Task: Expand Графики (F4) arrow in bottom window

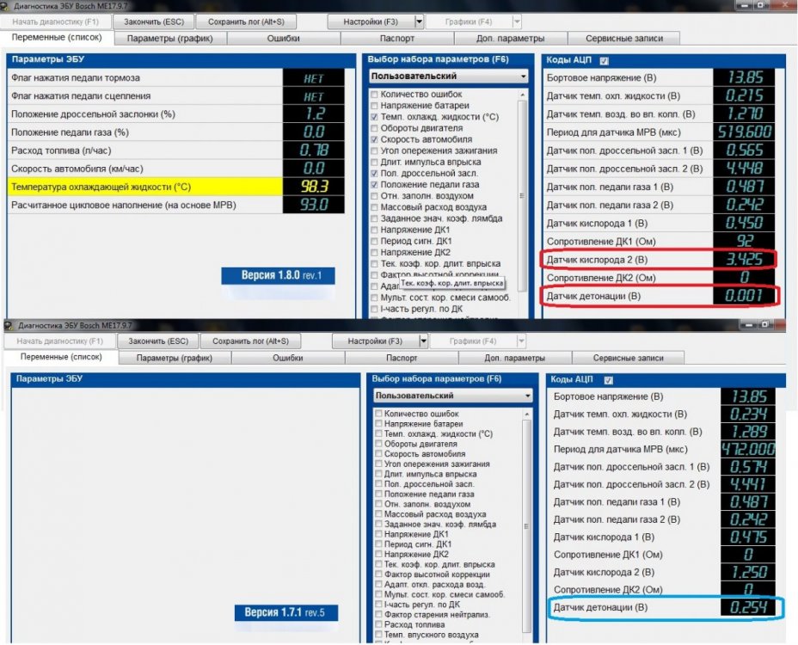Action: pyautogui.click(x=521, y=341)
